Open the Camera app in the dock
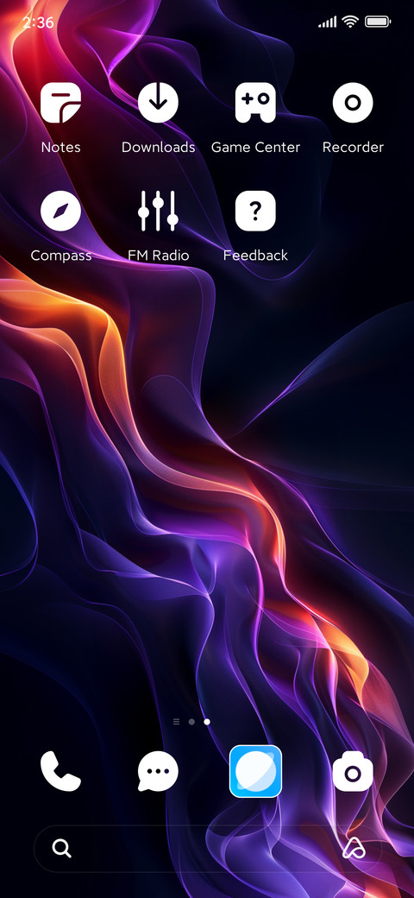The width and height of the screenshot is (414, 898). pos(353,771)
